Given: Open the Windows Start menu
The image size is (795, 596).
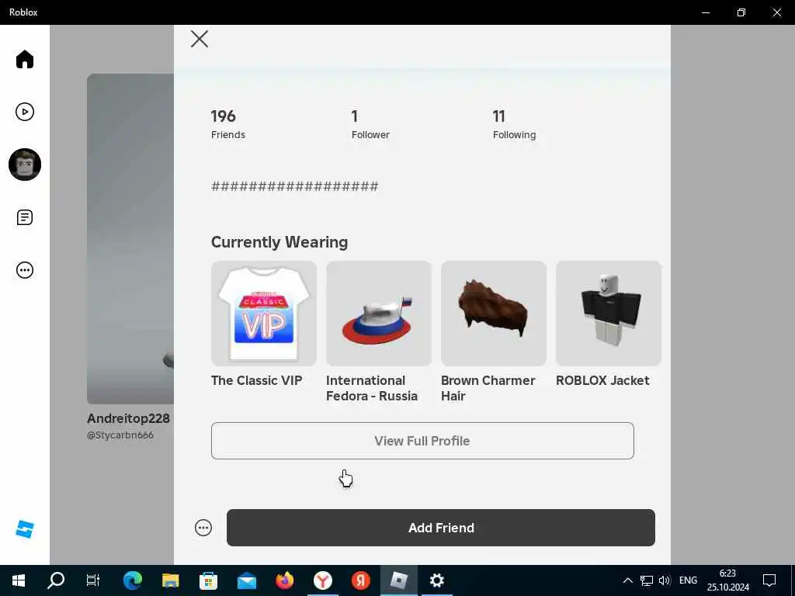Looking at the screenshot, I should click(x=19, y=580).
